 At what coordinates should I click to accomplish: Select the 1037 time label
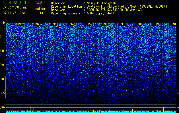(121, 24)
